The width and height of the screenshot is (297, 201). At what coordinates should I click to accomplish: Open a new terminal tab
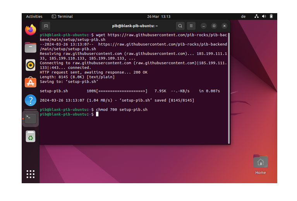click(x=46, y=26)
